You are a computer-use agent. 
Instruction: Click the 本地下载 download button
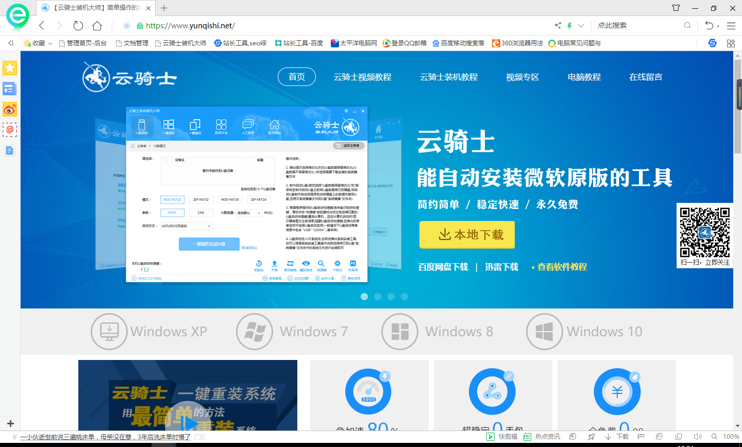tap(466, 234)
